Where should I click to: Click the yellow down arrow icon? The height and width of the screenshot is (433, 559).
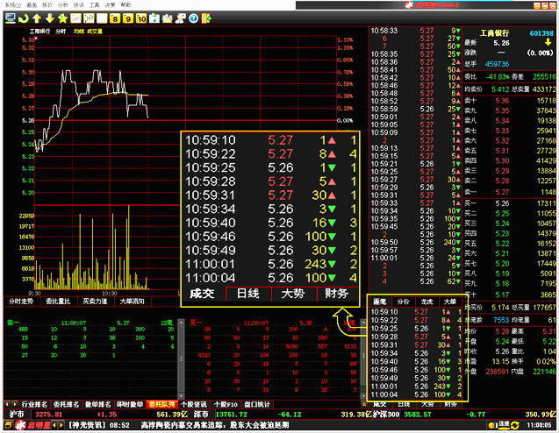tap(49, 18)
